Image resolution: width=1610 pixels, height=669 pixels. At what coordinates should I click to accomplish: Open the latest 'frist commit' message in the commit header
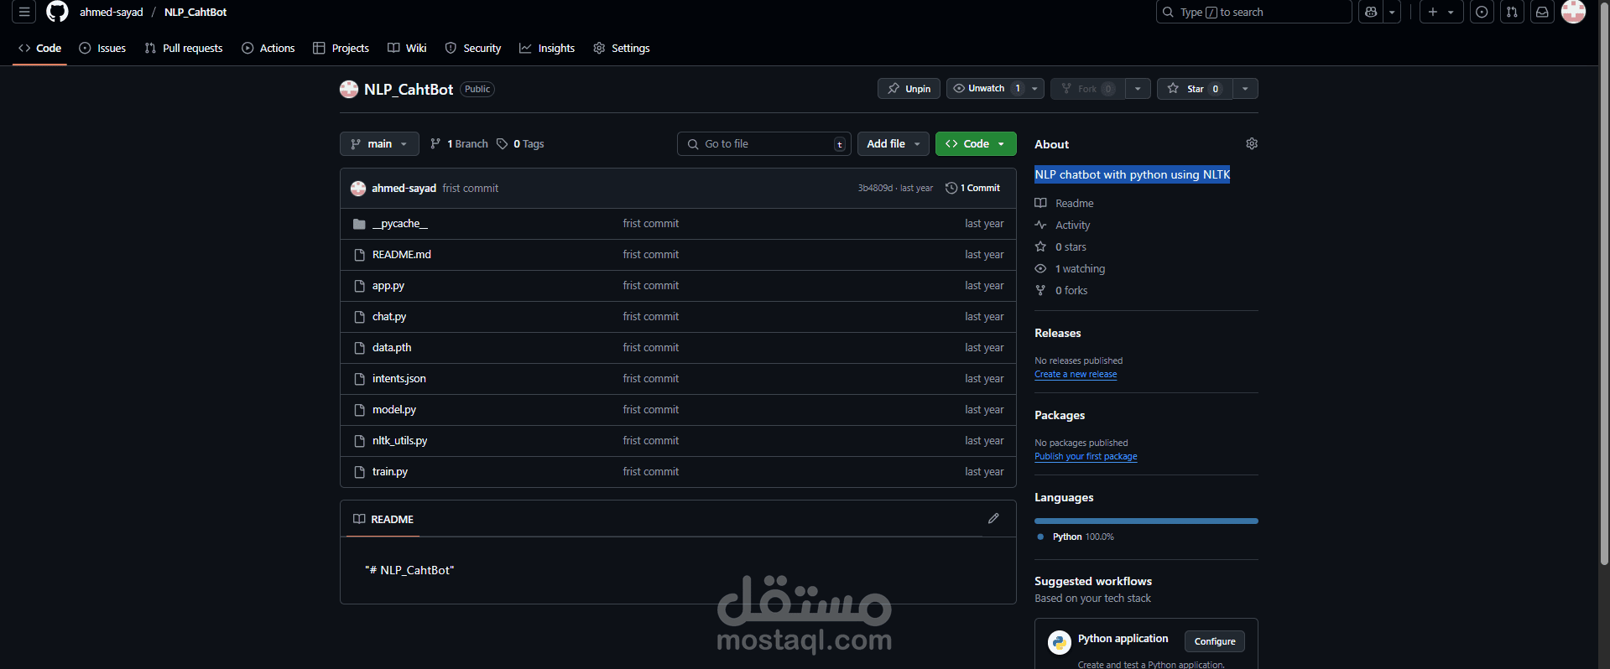point(471,189)
